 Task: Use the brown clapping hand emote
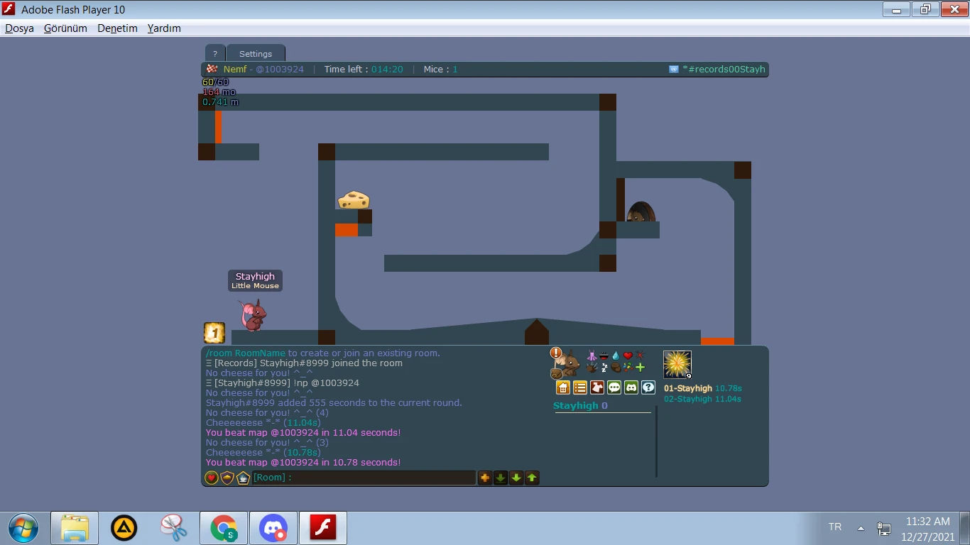(x=592, y=368)
